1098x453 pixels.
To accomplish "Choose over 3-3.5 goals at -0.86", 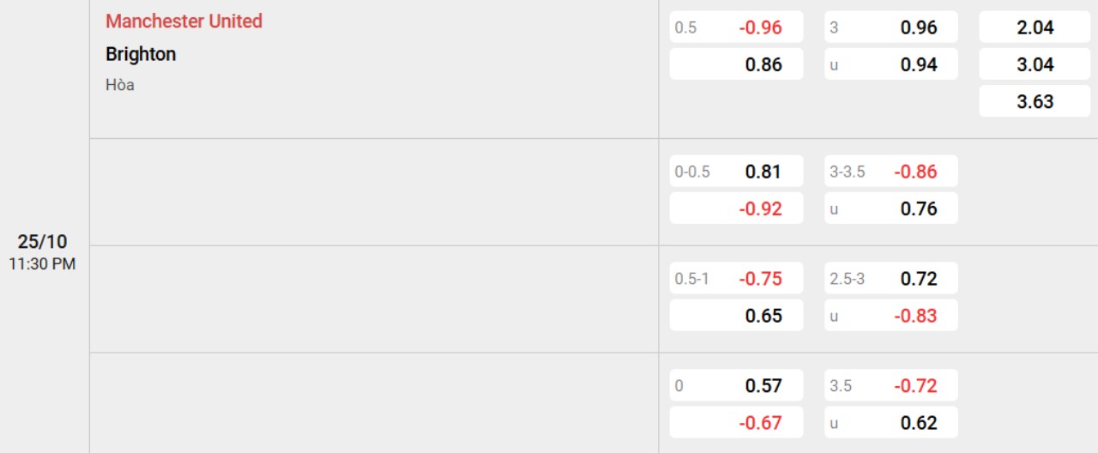I will [890, 172].
